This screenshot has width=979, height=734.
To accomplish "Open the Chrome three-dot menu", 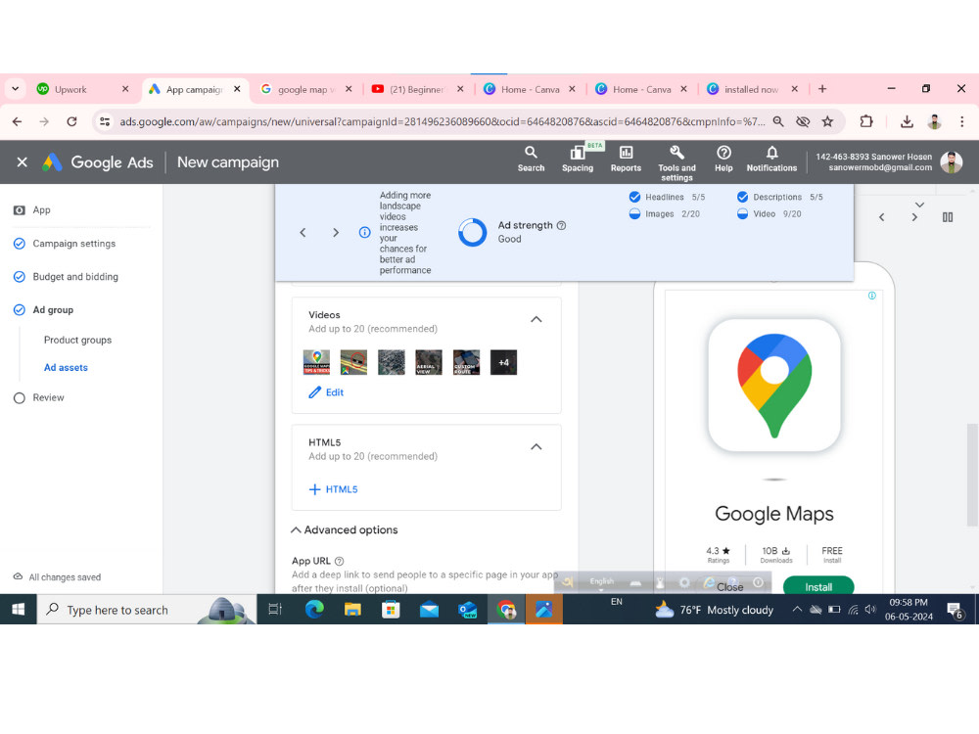I will click(x=961, y=121).
